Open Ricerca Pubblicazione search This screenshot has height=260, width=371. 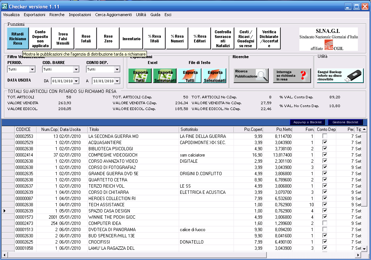pos(251,76)
